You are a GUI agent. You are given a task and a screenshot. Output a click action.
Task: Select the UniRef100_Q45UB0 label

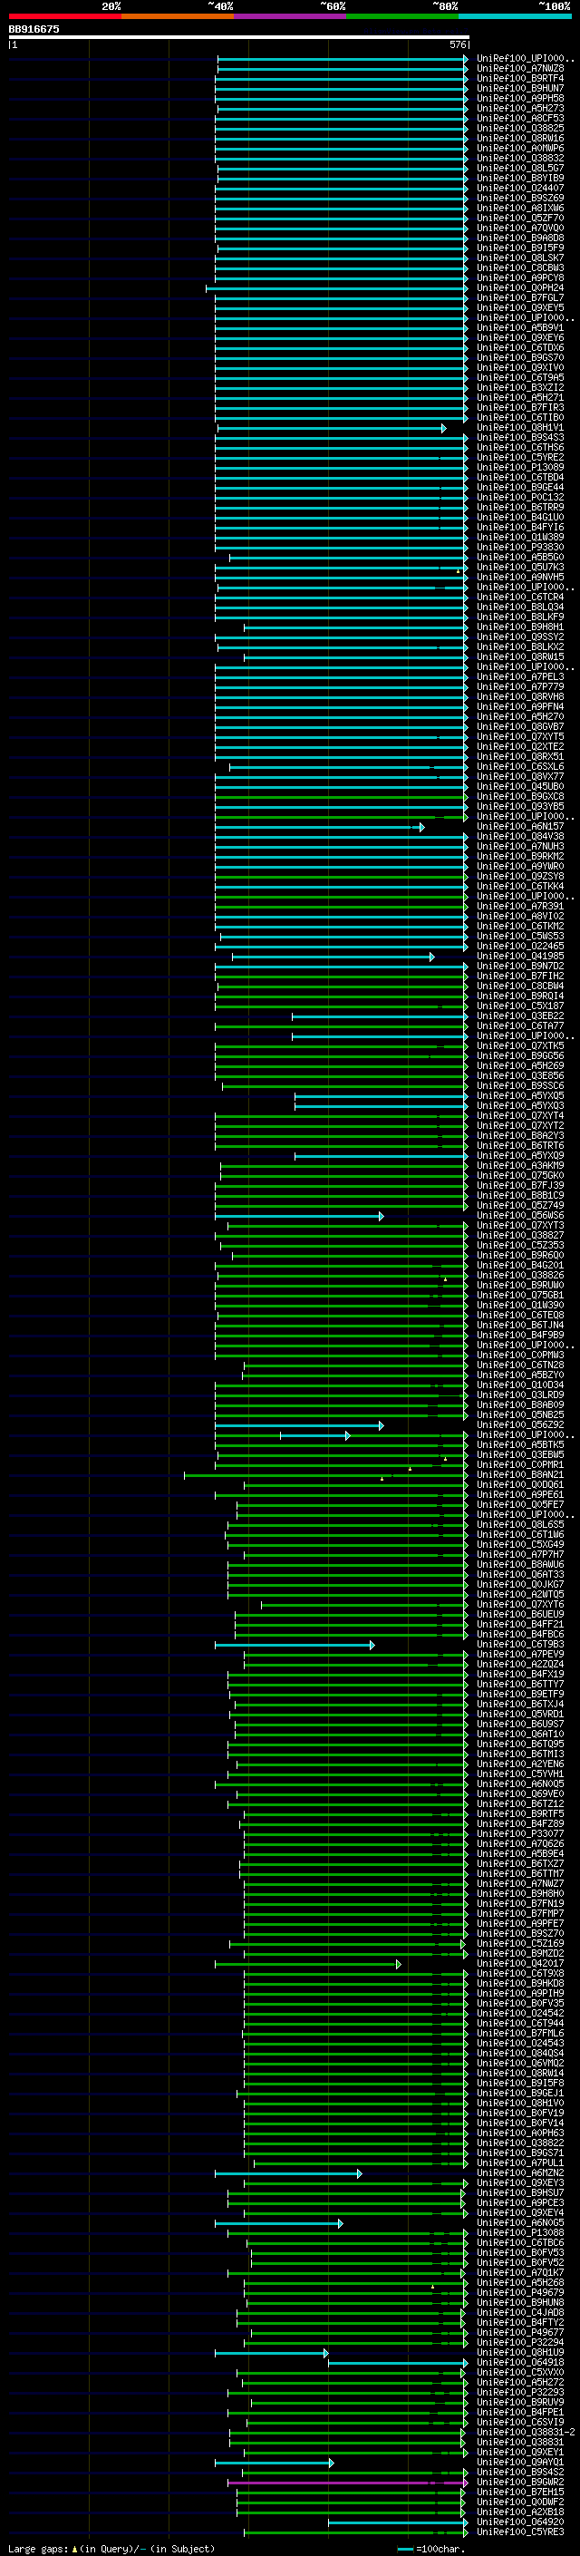click(520, 786)
